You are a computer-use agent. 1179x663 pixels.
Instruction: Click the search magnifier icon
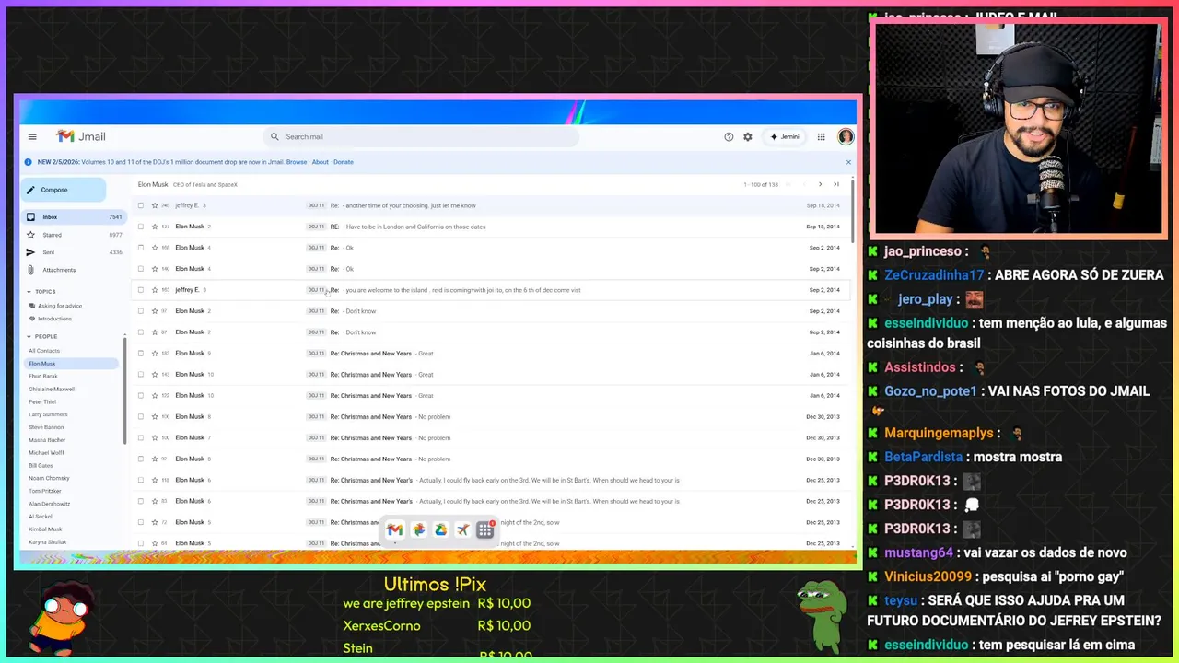click(x=274, y=137)
